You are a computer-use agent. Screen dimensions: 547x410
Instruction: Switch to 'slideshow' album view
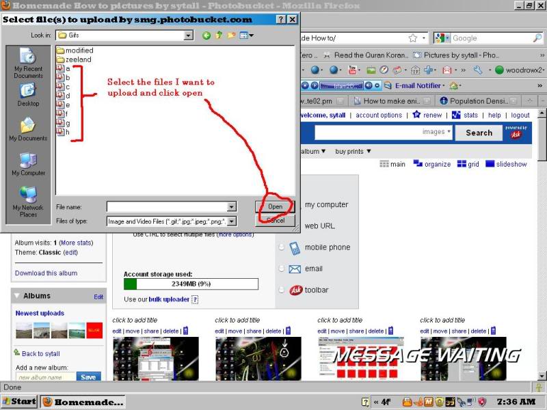pos(506,164)
